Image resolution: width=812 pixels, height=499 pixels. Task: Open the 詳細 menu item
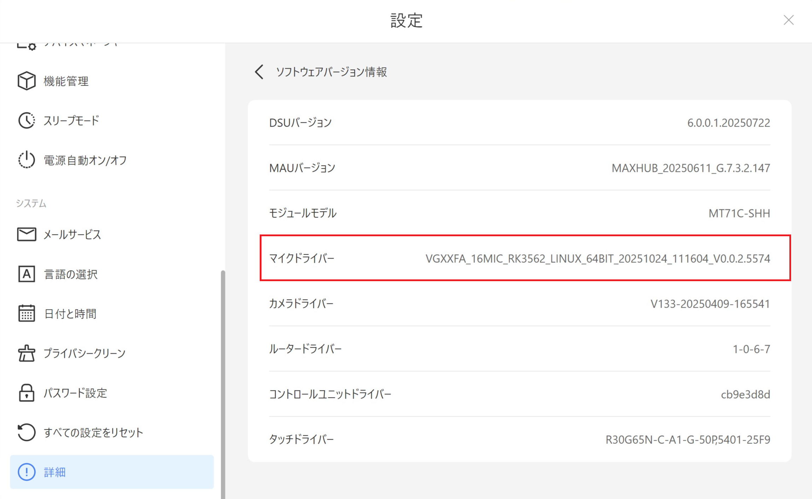click(x=55, y=472)
